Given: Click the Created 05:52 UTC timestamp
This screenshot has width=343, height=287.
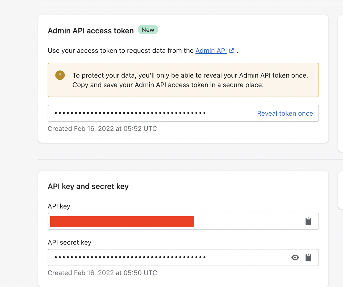Looking at the screenshot, I should coord(102,129).
